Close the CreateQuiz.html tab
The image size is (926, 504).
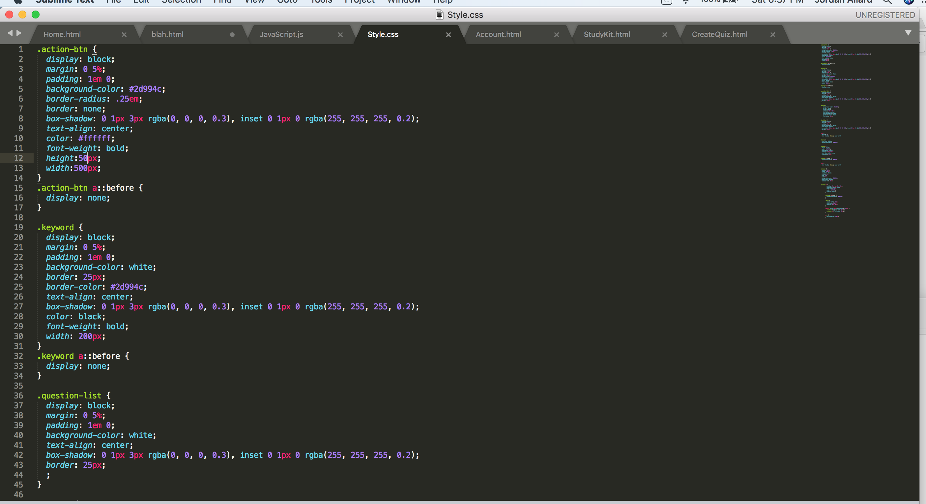click(772, 35)
